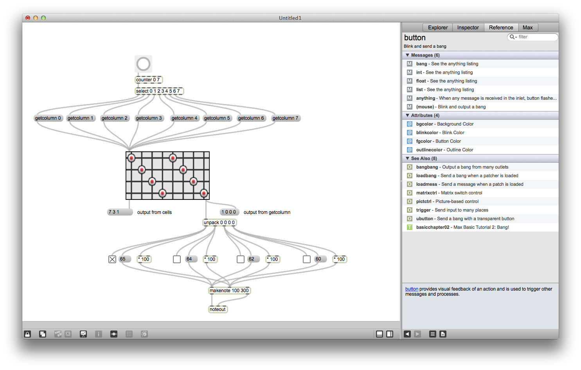The image size is (581, 370).
Task: Go forward in reference sidebar
Action: point(417,334)
